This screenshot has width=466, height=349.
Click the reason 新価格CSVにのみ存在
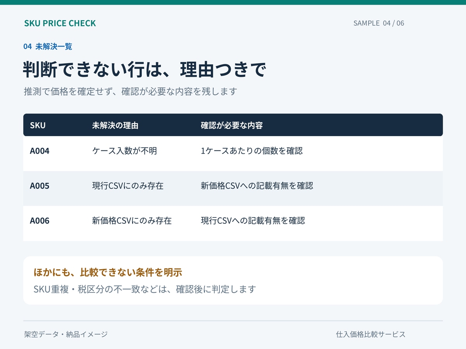132,221
